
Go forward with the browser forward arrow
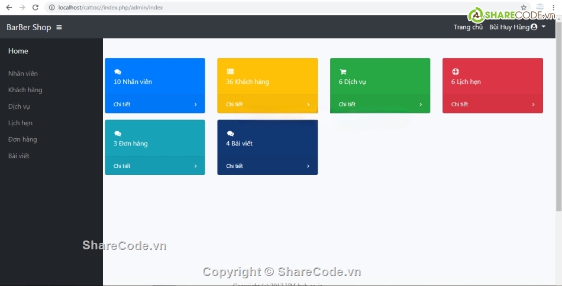click(x=22, y=8)
